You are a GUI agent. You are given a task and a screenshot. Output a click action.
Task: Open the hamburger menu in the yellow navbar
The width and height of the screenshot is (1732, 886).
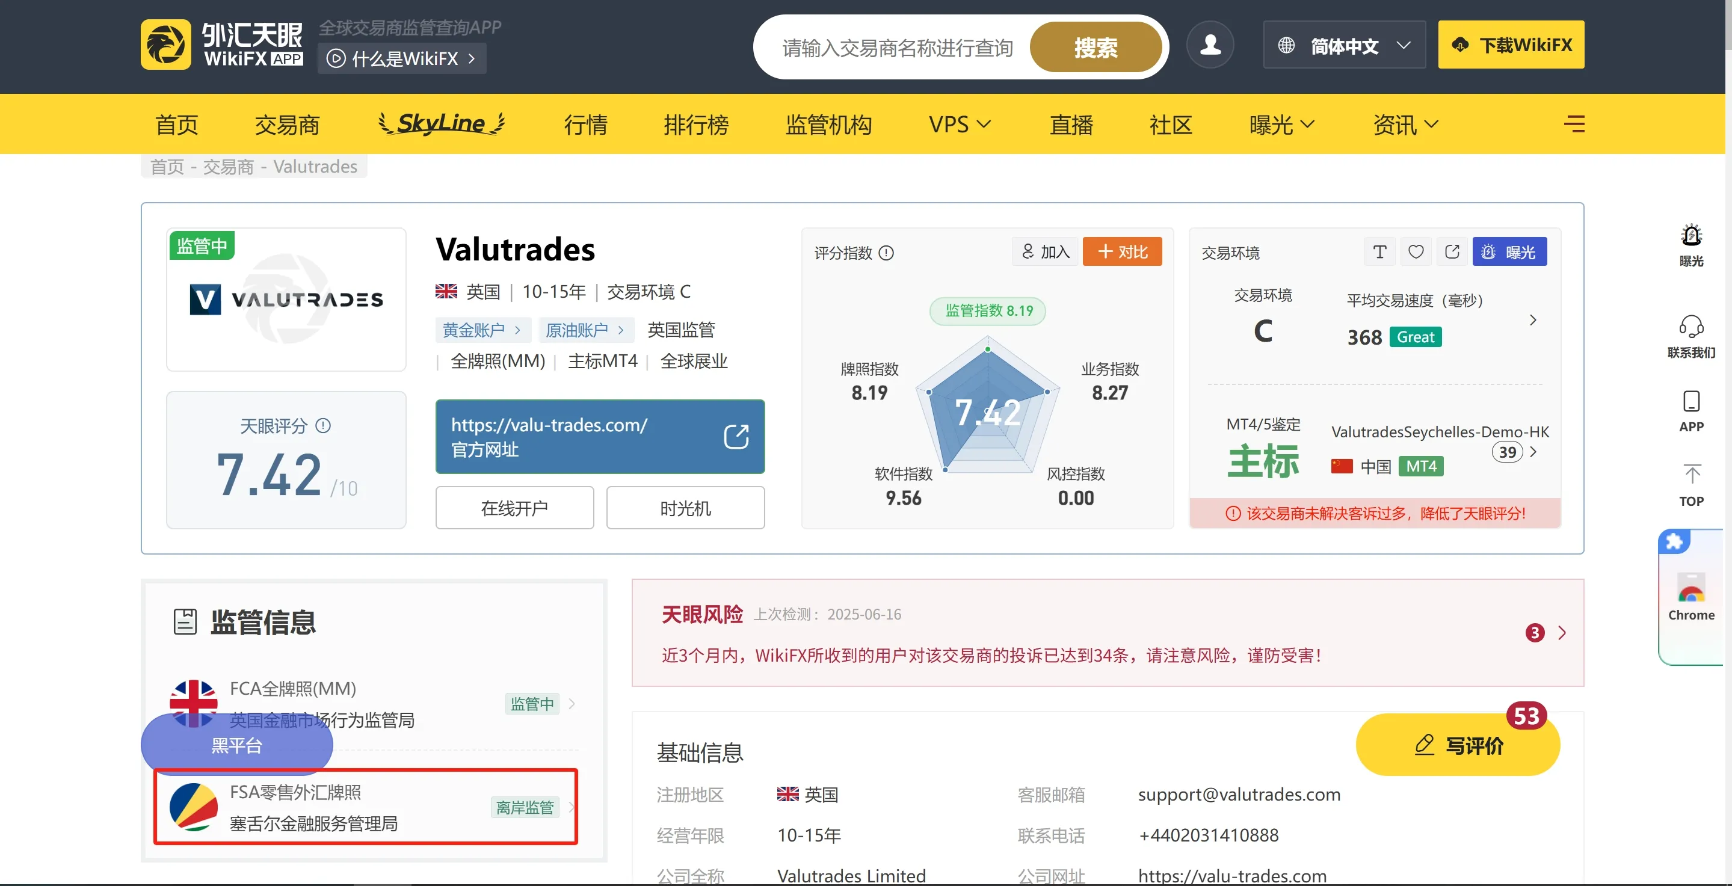(1574, 124)
